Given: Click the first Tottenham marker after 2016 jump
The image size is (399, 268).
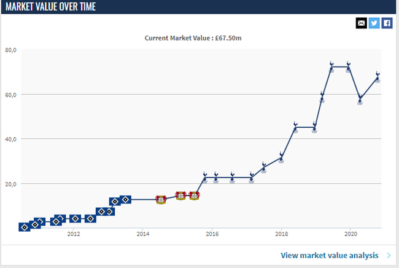Looking at the screenshot, I should point(205,178).
